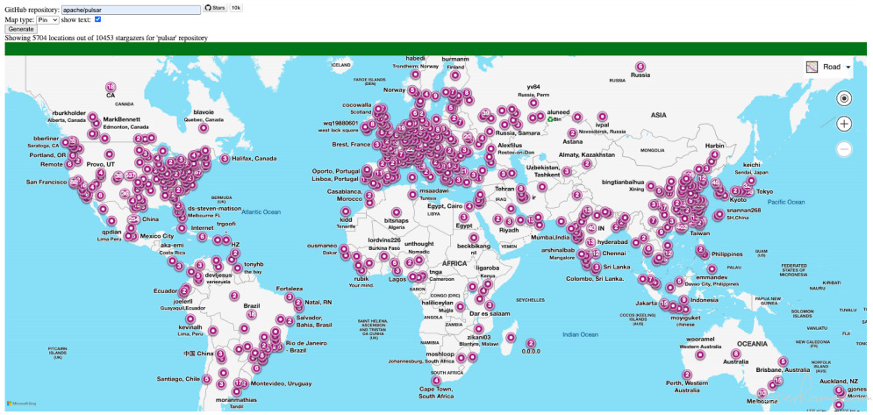
Task: Click the Remote pin numbered 6
Action: (69, 164)
